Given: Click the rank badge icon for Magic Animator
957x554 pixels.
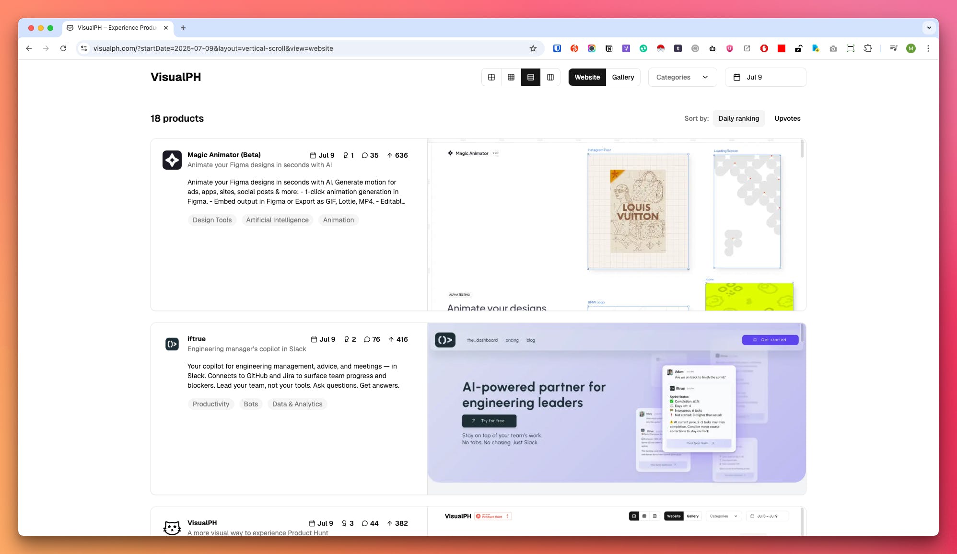Looking at the screenshot, I should (346, 155).
